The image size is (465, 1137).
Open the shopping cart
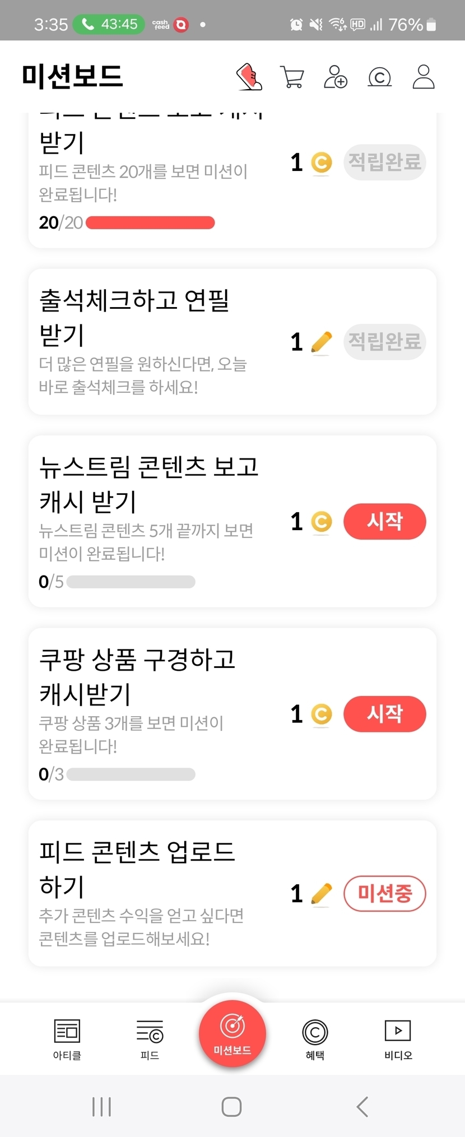click(x=292, y=77)
